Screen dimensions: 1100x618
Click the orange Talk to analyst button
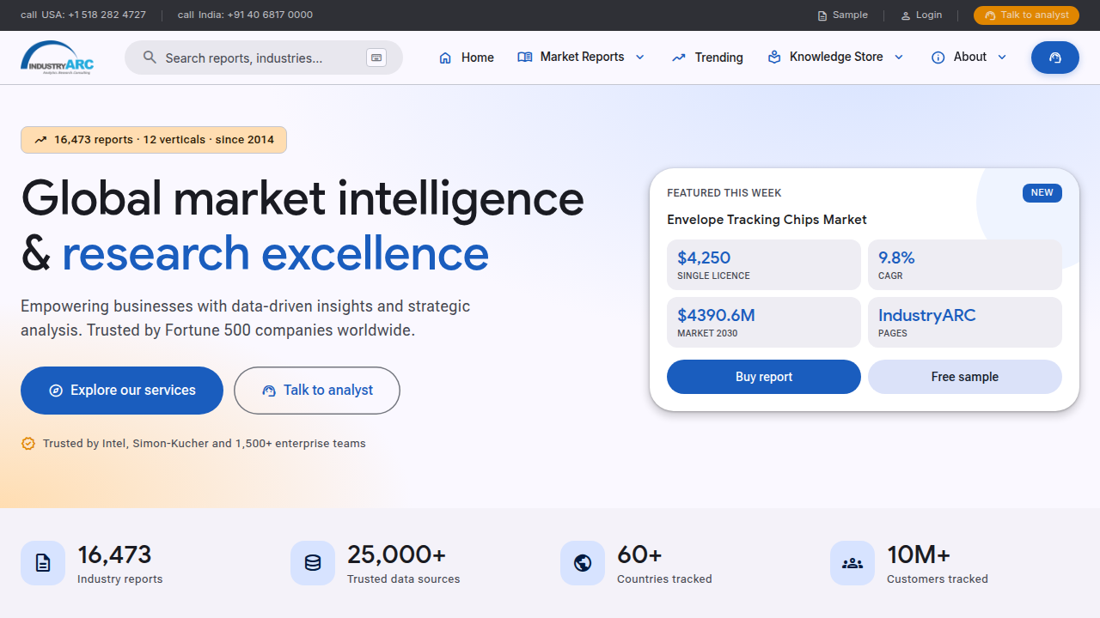pyautogui.click(x=1026, y=15)
